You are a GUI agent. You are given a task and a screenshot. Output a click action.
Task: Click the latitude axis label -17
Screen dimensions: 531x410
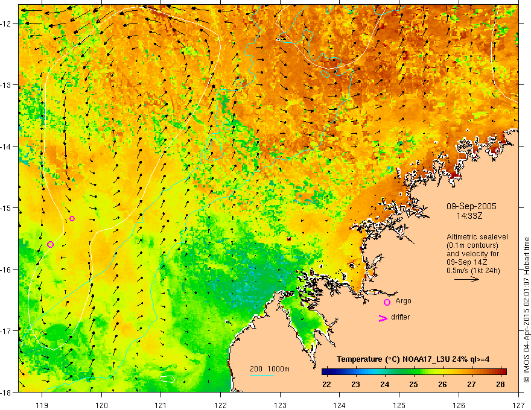point(7,330)
